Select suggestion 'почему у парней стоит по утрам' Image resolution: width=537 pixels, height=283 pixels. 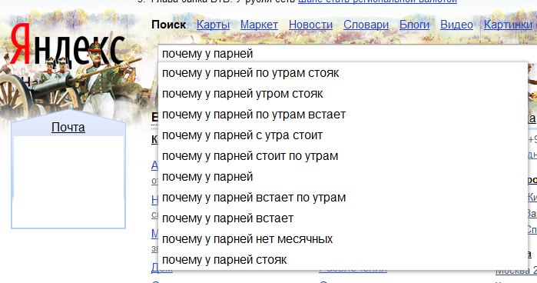pyautogui.click(x=343, y=156)
